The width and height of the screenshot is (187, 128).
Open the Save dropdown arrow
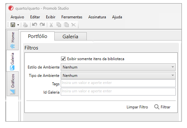click(x=18, y=25)
